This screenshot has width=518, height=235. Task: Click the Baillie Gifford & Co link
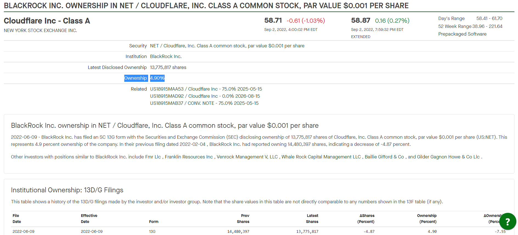pos(384,157)
